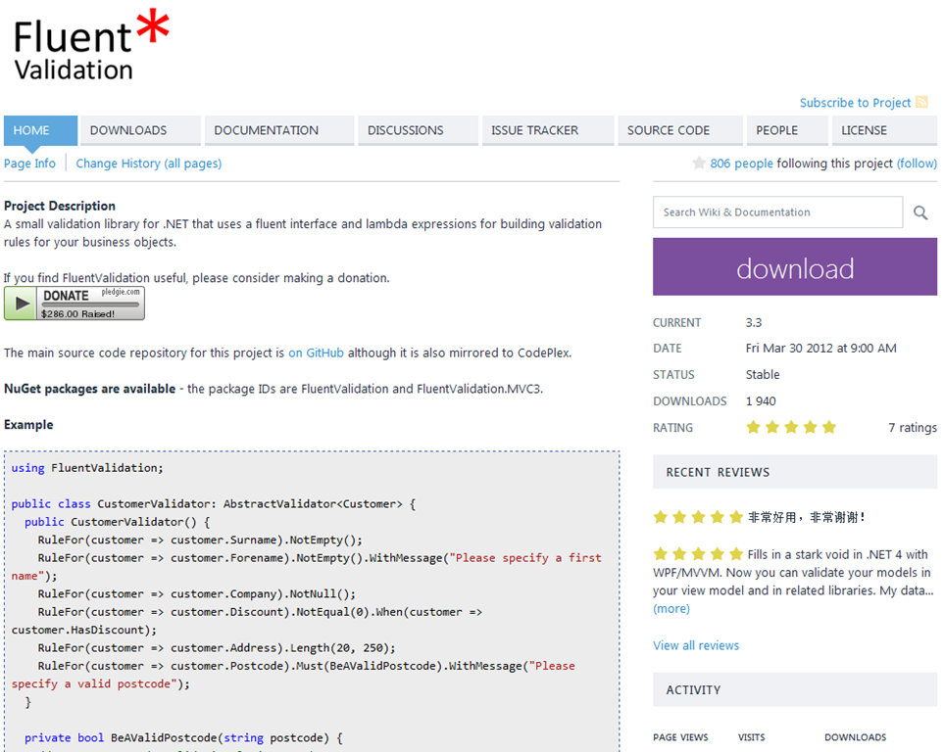
Task: Click the release date 'Fri Mar 30 2012 at 9:00 AM'
Action: click(820, 349)
